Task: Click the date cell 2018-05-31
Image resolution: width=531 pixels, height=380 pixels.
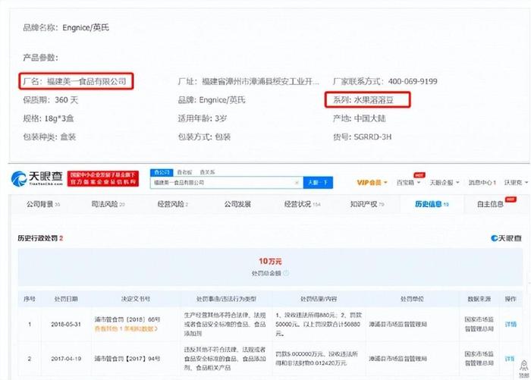Action: (x=66, y=324)
